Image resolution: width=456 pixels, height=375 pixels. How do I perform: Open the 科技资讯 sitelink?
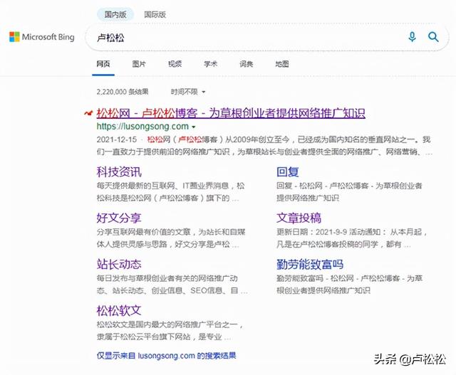click(119, 171)
